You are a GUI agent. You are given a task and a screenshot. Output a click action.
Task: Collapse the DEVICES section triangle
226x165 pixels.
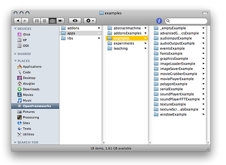click(15, 29)
